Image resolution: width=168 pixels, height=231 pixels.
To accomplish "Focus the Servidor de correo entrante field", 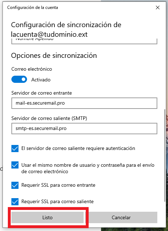I will [84, 103].
